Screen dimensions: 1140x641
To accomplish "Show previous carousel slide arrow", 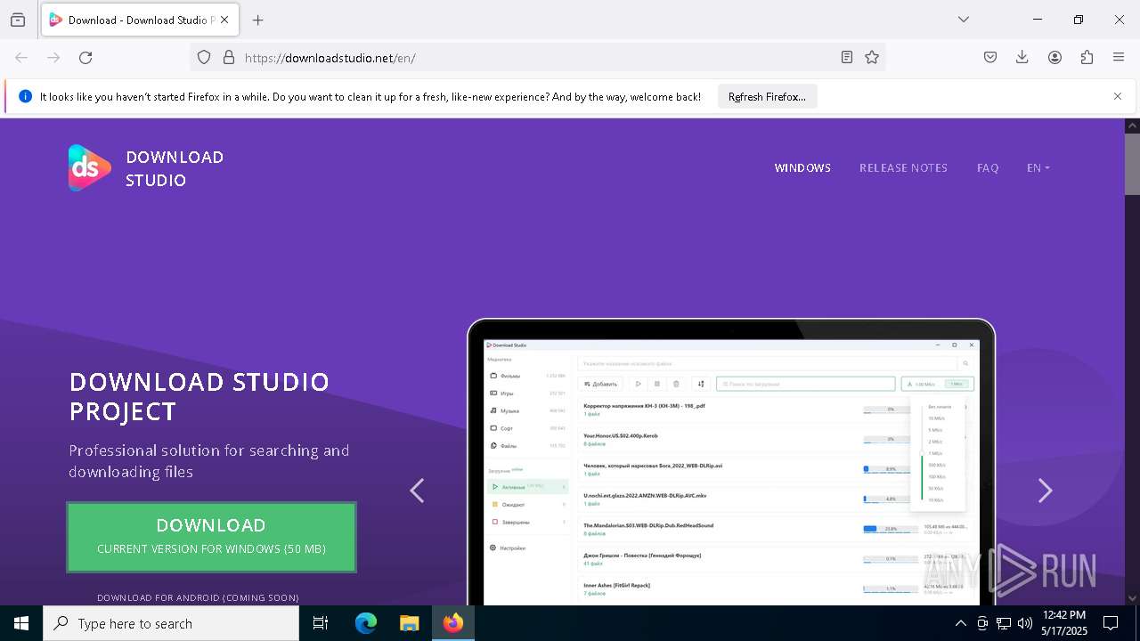I will click(417, 491).
